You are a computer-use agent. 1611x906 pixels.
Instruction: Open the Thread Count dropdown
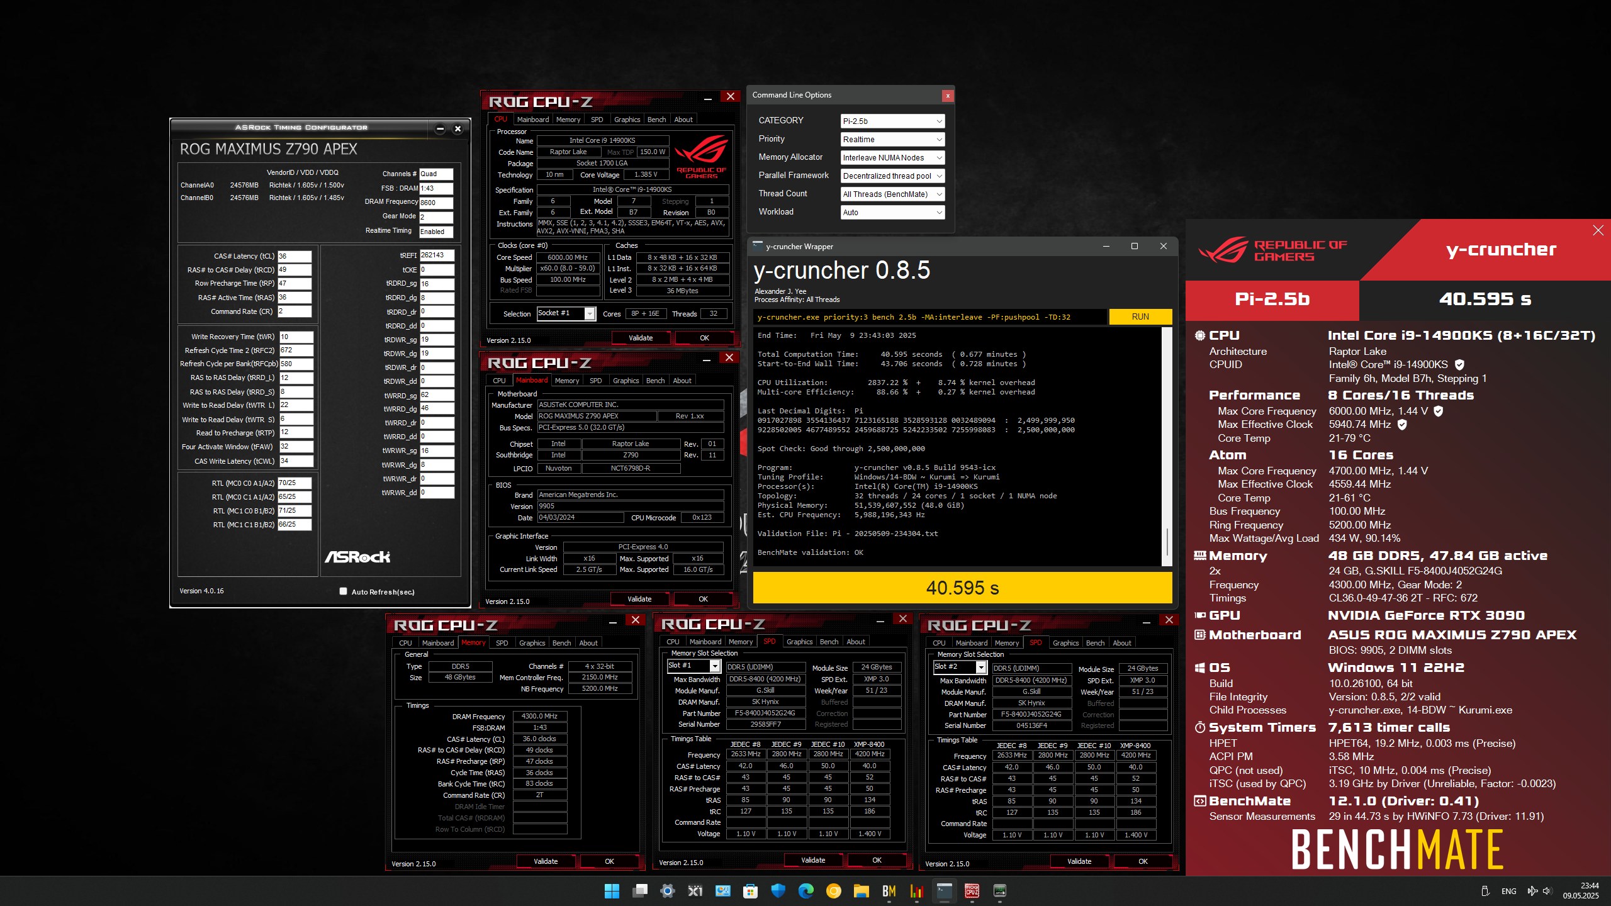pos(892,194)
